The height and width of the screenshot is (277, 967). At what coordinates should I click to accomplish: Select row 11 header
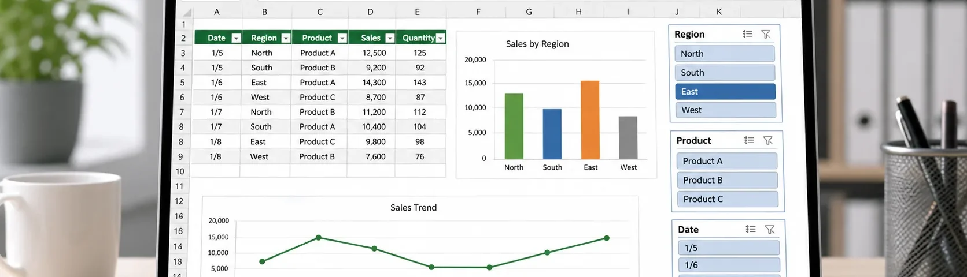180,186
